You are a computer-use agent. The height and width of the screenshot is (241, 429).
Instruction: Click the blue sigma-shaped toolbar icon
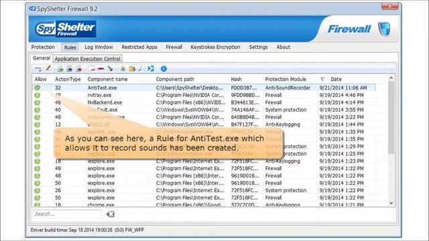(151, 68)
